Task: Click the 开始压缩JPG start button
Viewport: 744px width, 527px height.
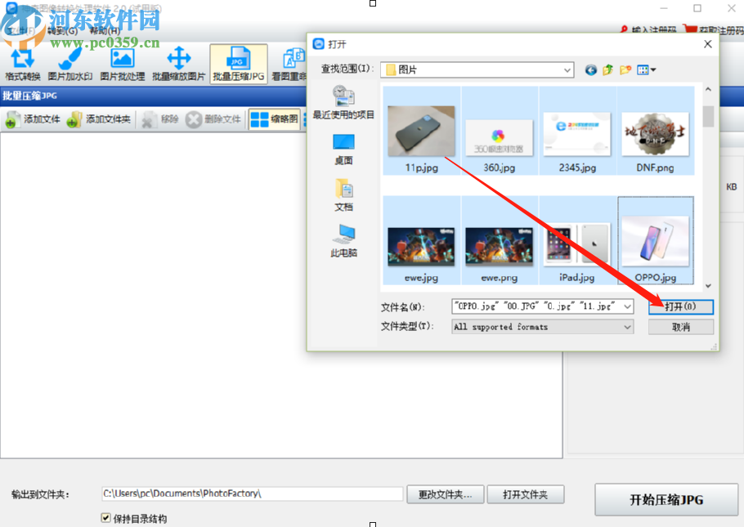Action: coord(666,499)
